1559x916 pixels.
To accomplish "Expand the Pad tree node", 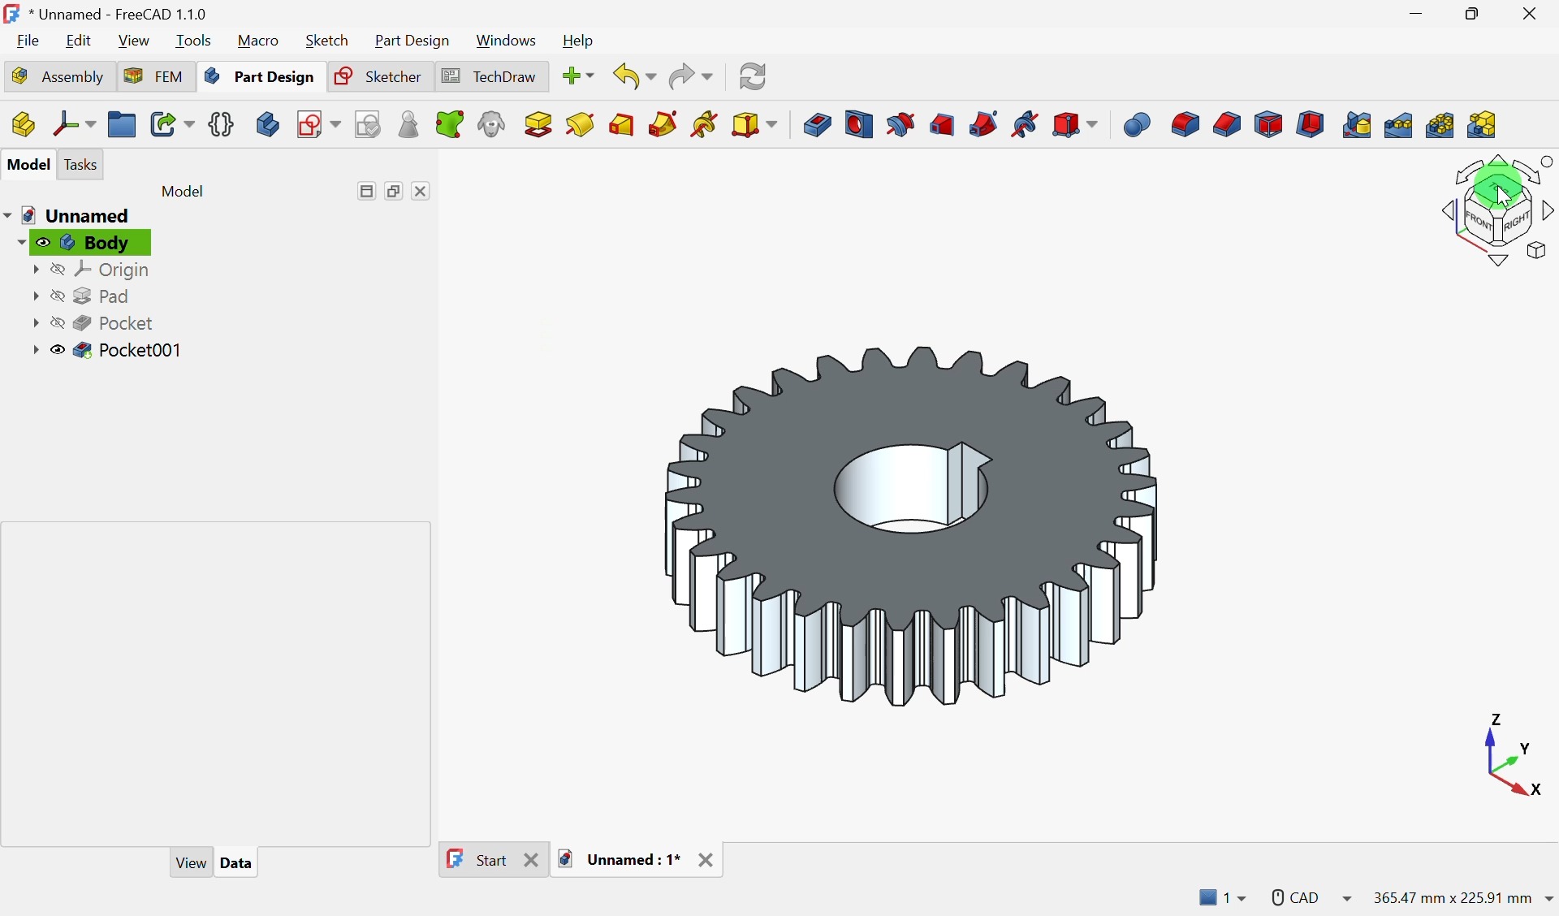I will click(36, 296).
